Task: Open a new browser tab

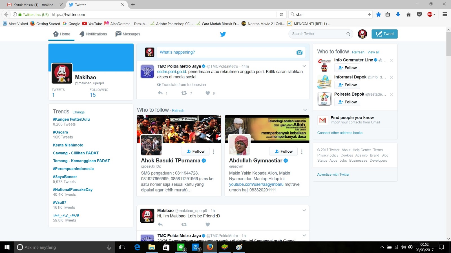Action: point(133,4)
